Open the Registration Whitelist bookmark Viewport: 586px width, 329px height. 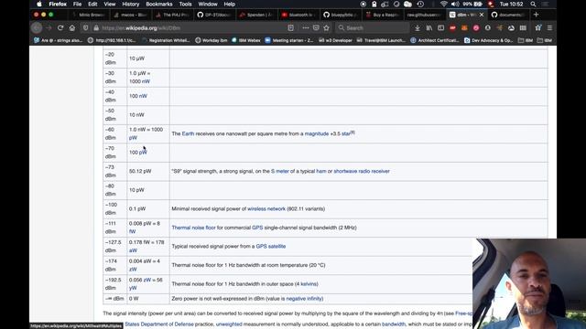(166, 40)
